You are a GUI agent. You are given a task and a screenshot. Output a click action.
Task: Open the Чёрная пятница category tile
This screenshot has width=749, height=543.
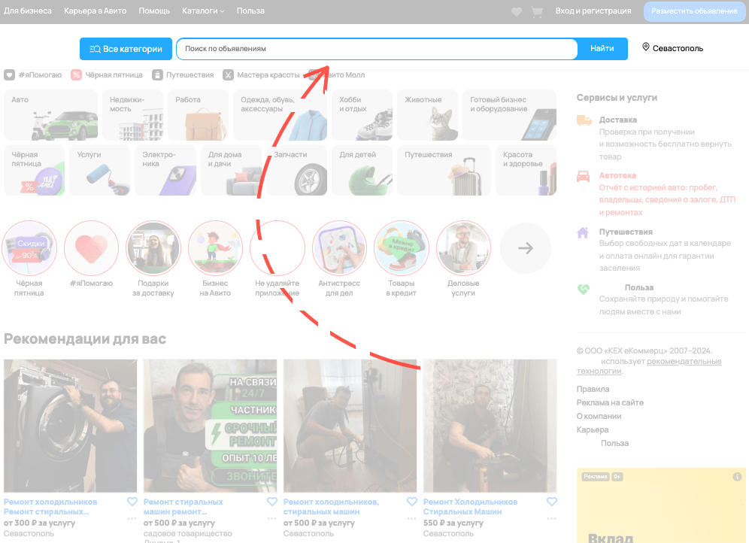[35, 171]
